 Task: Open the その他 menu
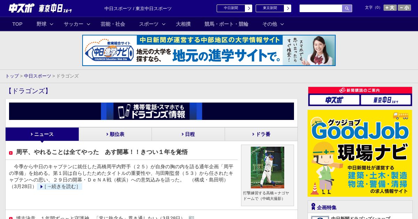click(x=270, y=24)
